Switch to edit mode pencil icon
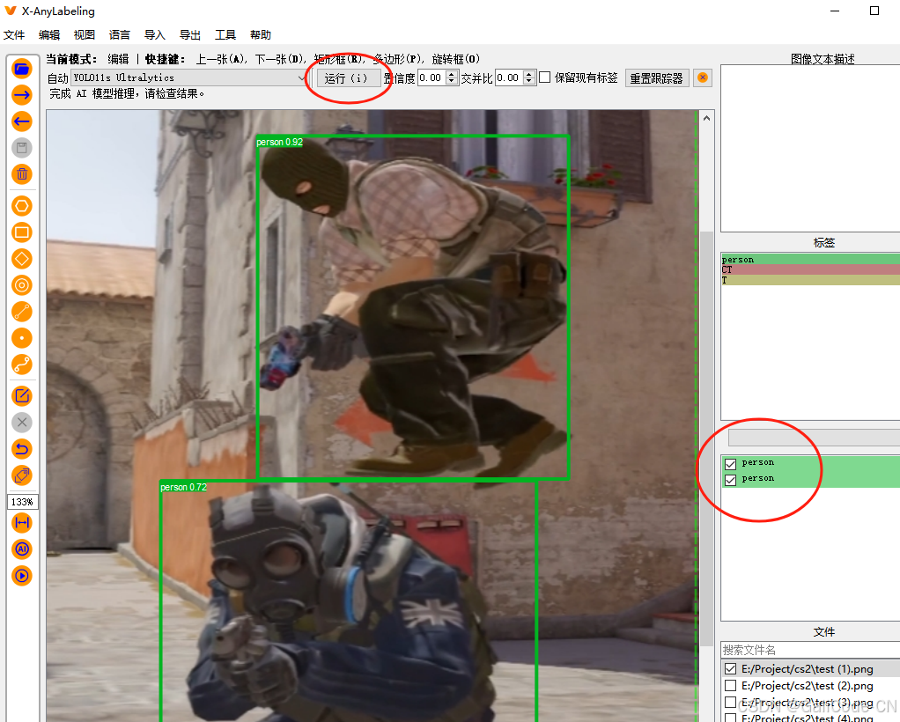The height and width of the screenshot is (722, 900). (22, 396)
